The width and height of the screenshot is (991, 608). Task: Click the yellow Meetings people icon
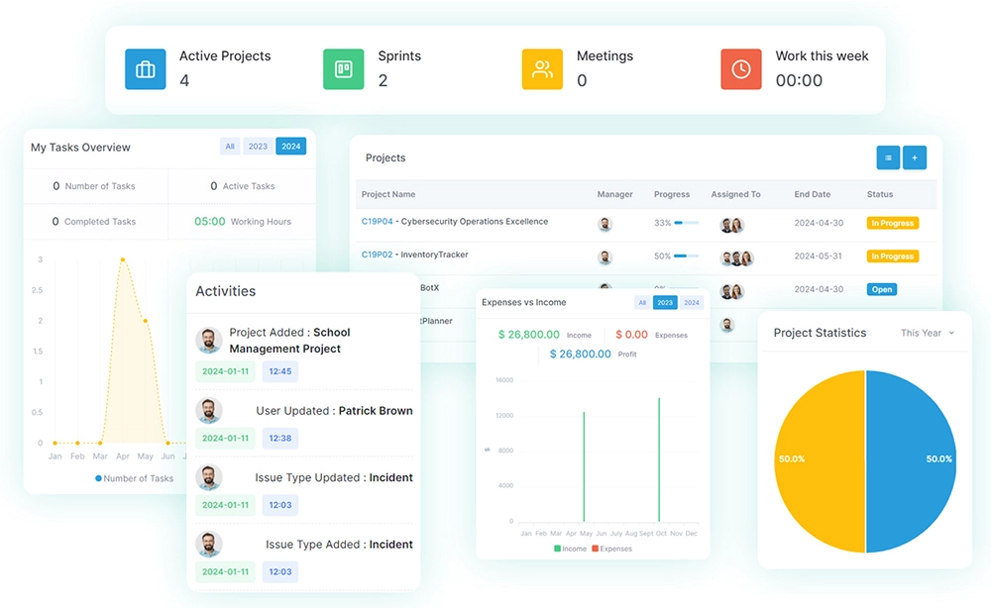542,69
